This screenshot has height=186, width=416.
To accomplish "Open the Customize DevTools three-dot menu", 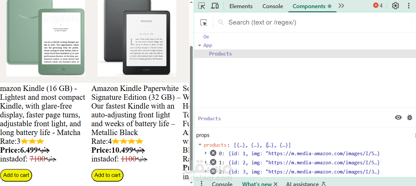I will coord(409,6).
